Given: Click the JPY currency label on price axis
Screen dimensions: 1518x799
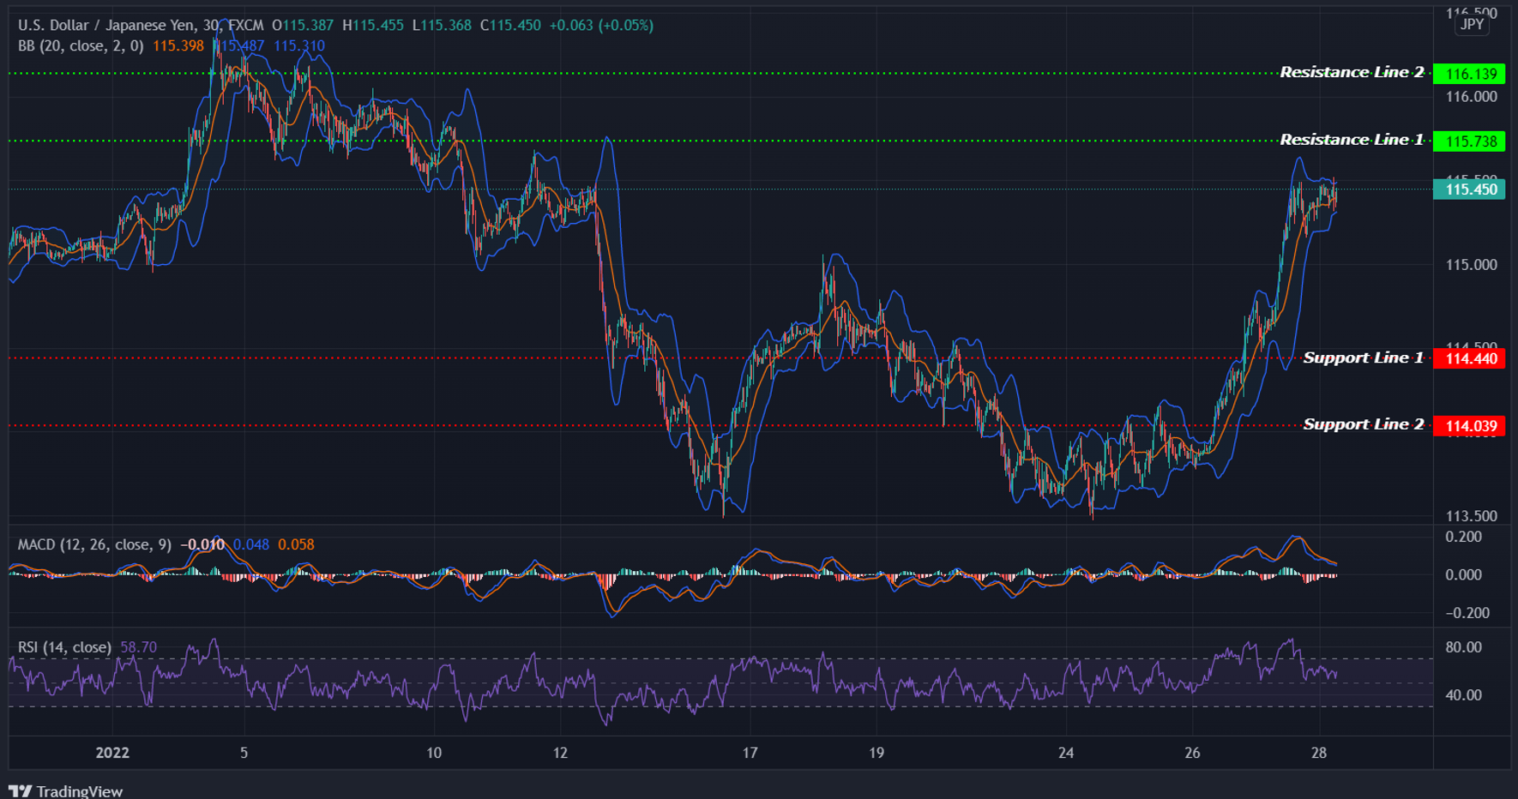Looking at the screenshot, I should coord(1470,25).
